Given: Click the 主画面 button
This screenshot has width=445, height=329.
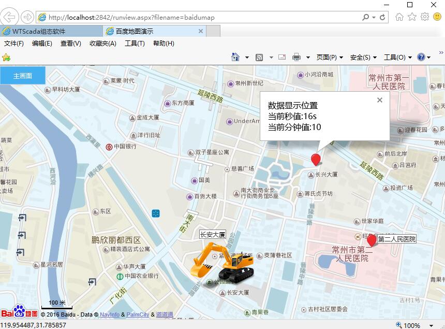Looking at the screenshot, I should 23,76.
